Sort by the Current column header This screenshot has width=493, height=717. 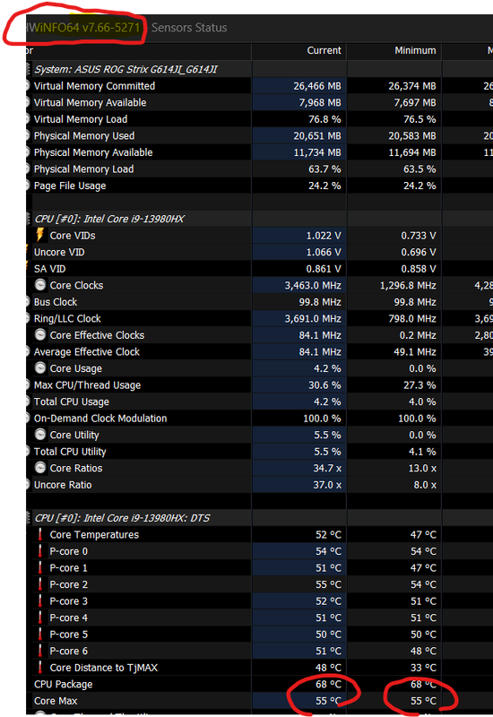(324, 50)
